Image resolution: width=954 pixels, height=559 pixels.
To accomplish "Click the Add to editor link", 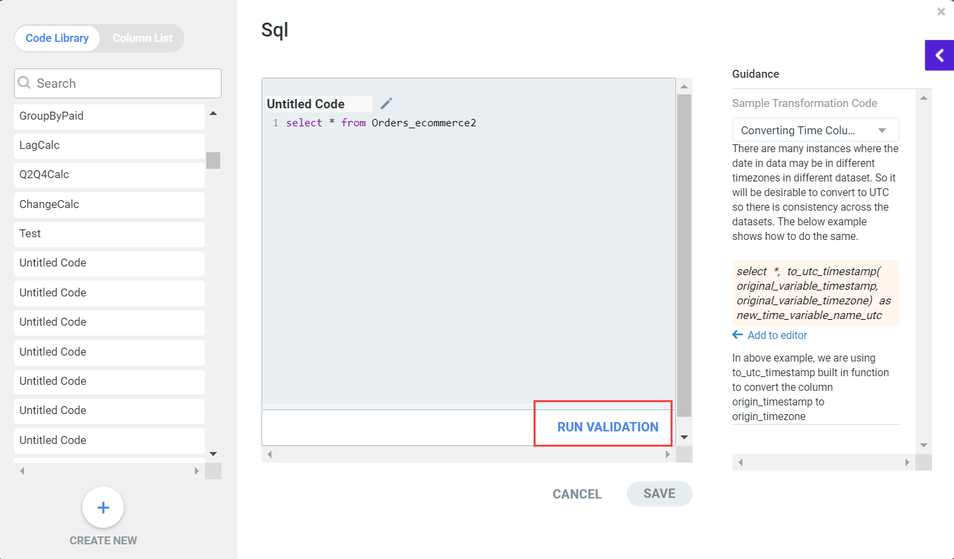I will click(777, 335).
